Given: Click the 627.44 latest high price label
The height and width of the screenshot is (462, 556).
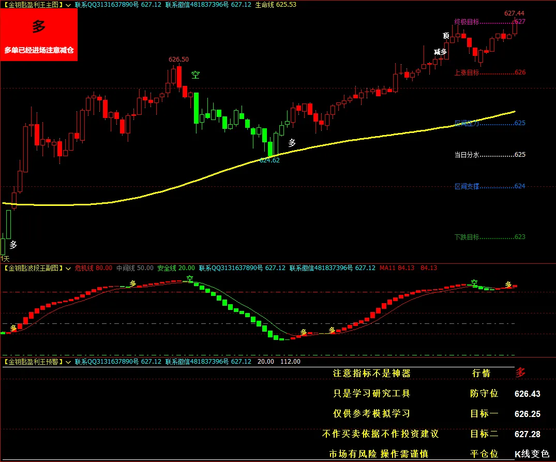Looking at the screenshot, I should [514, 13].
